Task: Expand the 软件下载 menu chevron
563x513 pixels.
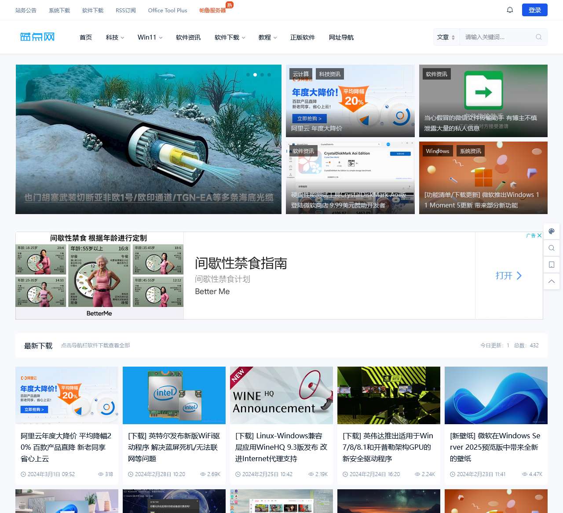Action: pos(243,38)
